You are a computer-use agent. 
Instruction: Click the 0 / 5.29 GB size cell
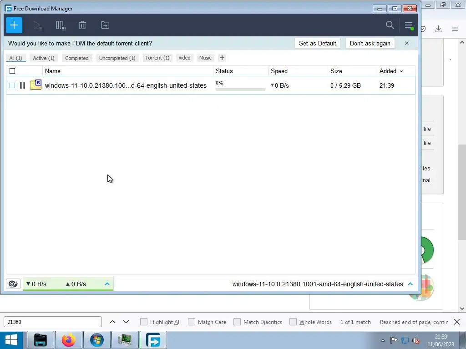tap(346, 85)
